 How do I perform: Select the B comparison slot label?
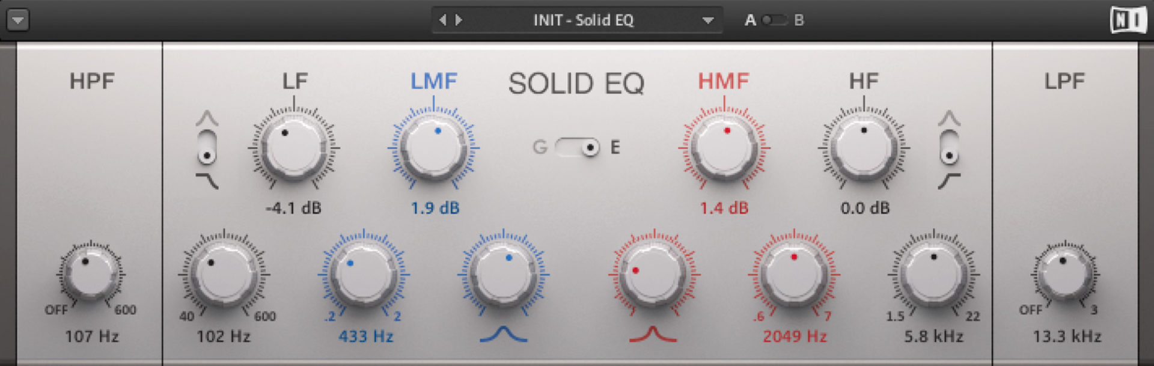click(x=799, y=20)
